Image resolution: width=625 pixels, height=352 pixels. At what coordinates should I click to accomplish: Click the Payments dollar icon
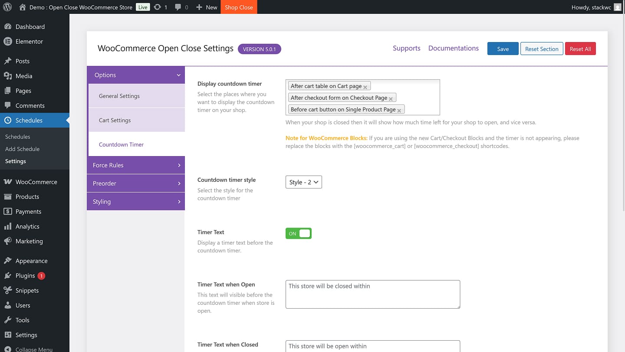[8, 212]
